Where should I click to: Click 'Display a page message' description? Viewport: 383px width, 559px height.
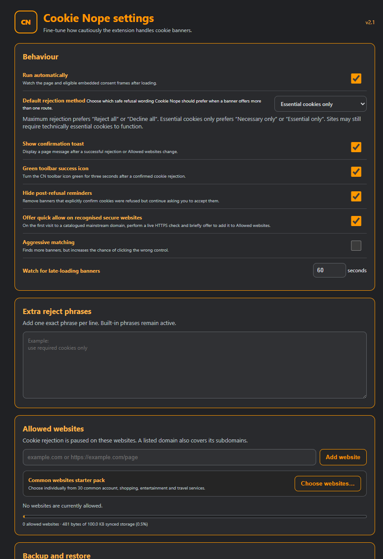[100, 152]
